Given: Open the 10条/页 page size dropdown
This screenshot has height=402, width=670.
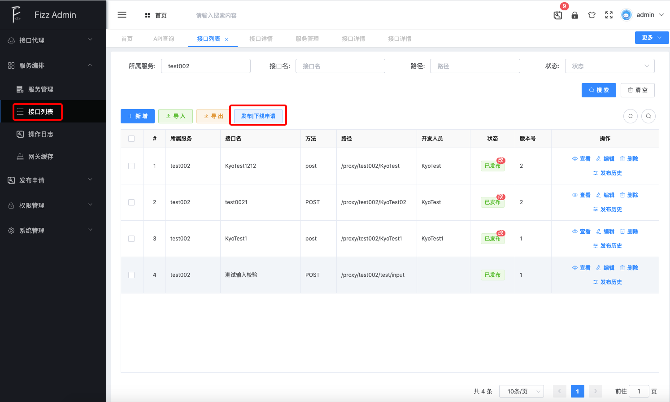Looking at the screenshot, I should coord(522,391).
